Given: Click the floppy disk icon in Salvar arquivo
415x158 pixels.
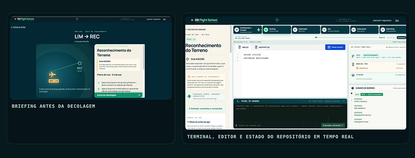Looking at the screenshot, I should pyautogui.click(x=329, y=47).
